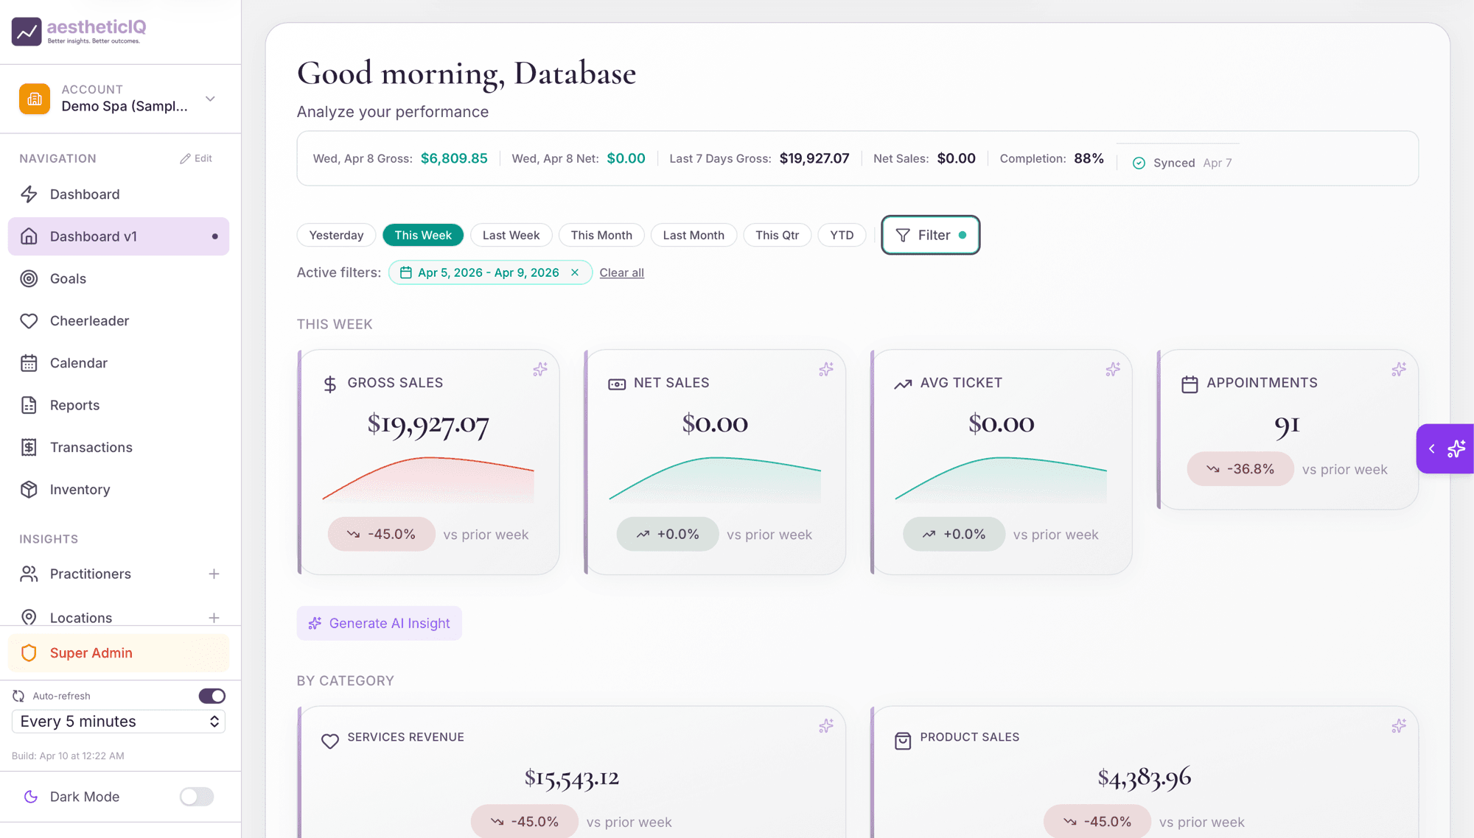The height and width of the screenshot is (838, 1474).
Task: Click the Reports document icon
Action: (x=29, y=405)
